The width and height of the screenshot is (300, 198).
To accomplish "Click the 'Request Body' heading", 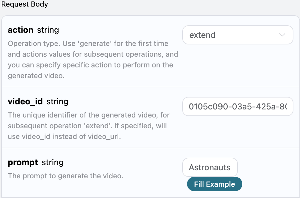I will click(25, 4).
